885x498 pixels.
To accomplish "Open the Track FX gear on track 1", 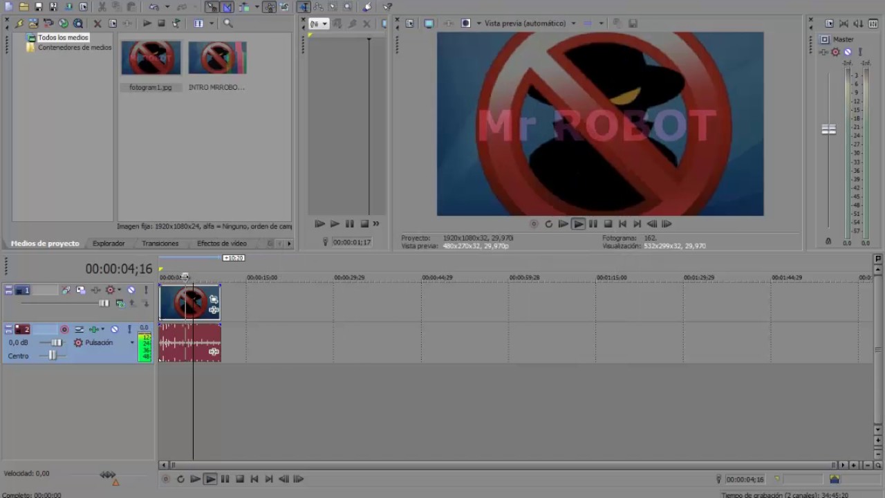I will pos(110,290).
